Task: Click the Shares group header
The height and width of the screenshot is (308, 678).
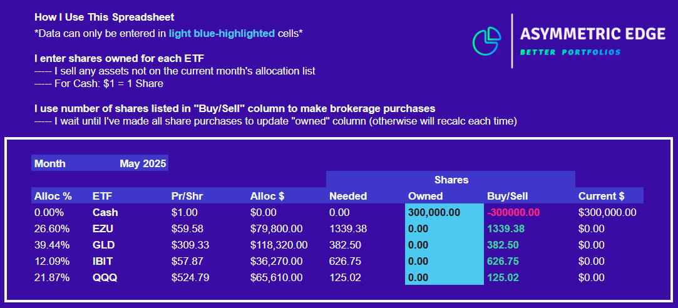Action: (451, 180)
